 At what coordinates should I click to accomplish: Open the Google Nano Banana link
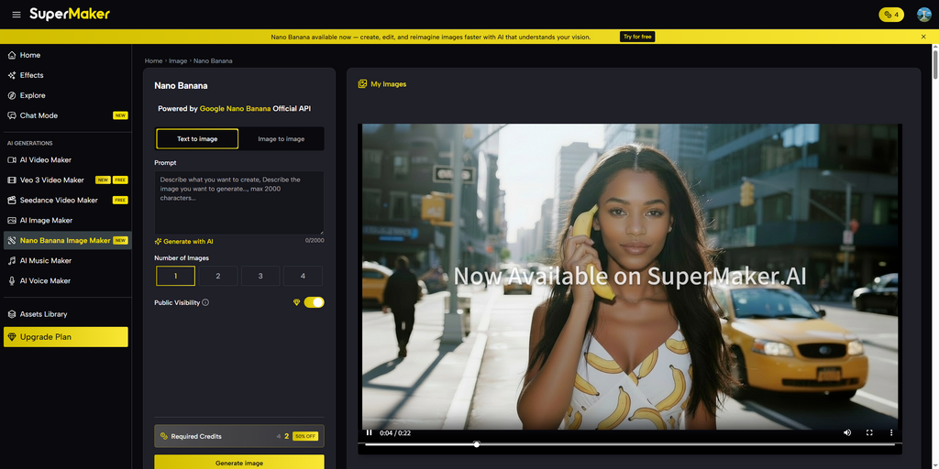(x=236, y=109)
